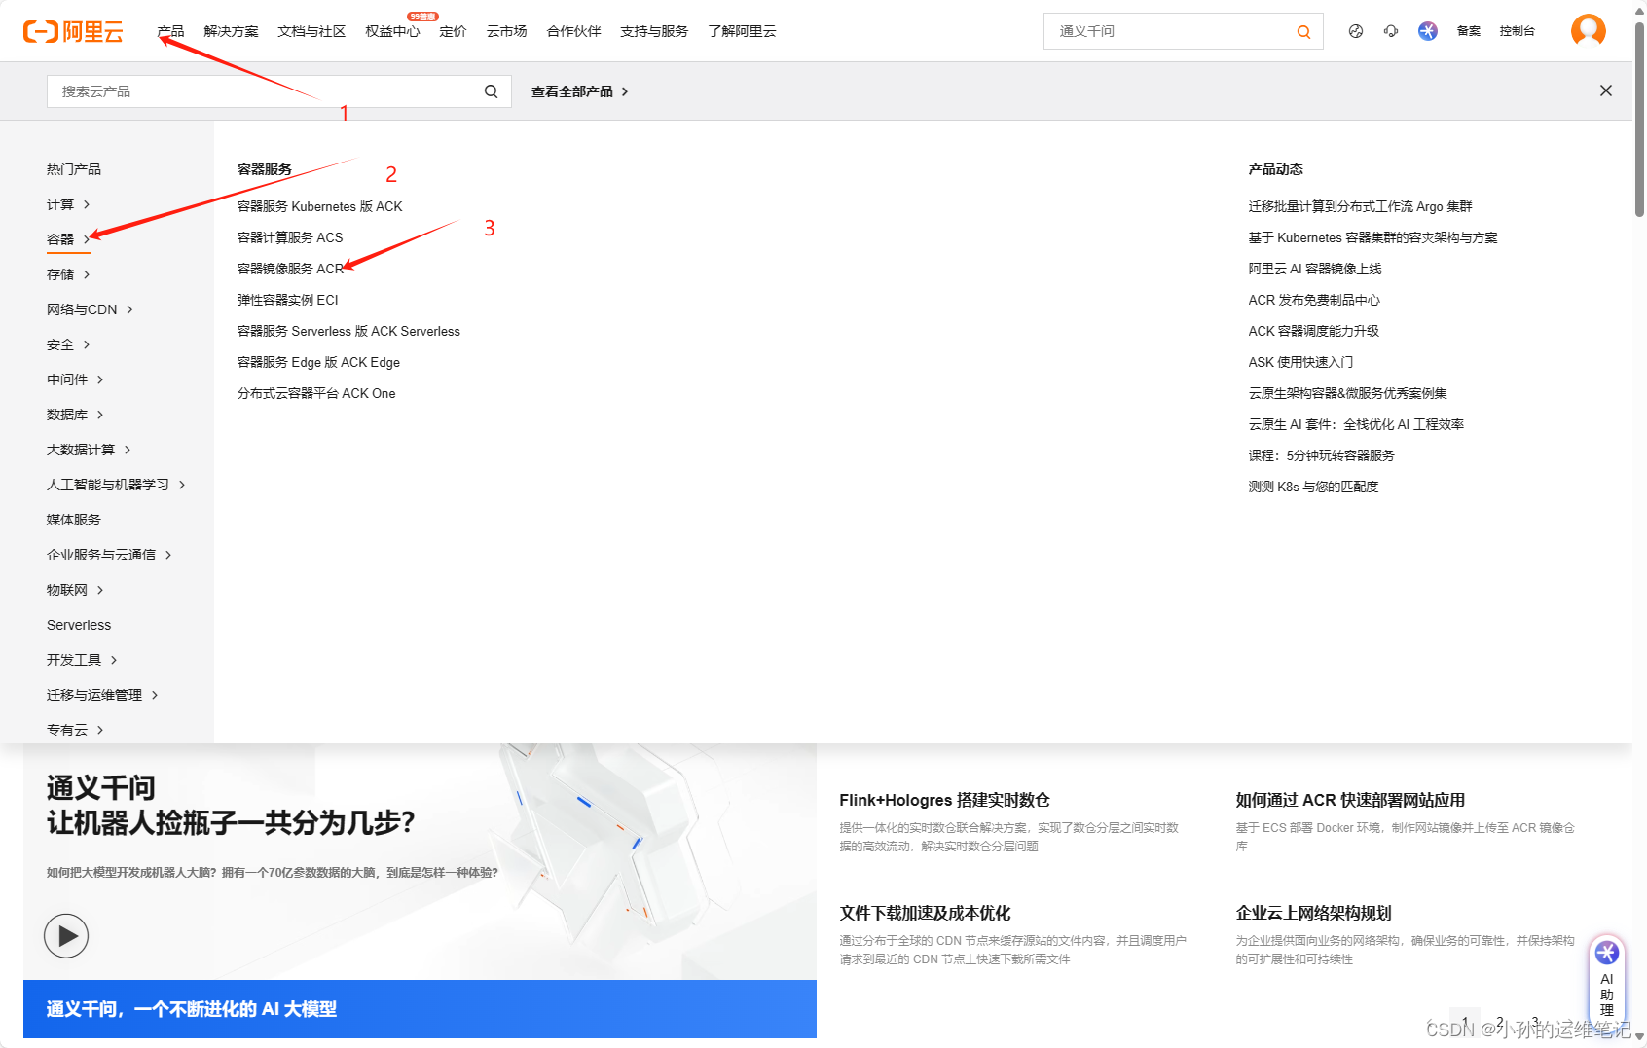Expand the 计算 category
1647x1048 pixels.
[x=68, y=204]
